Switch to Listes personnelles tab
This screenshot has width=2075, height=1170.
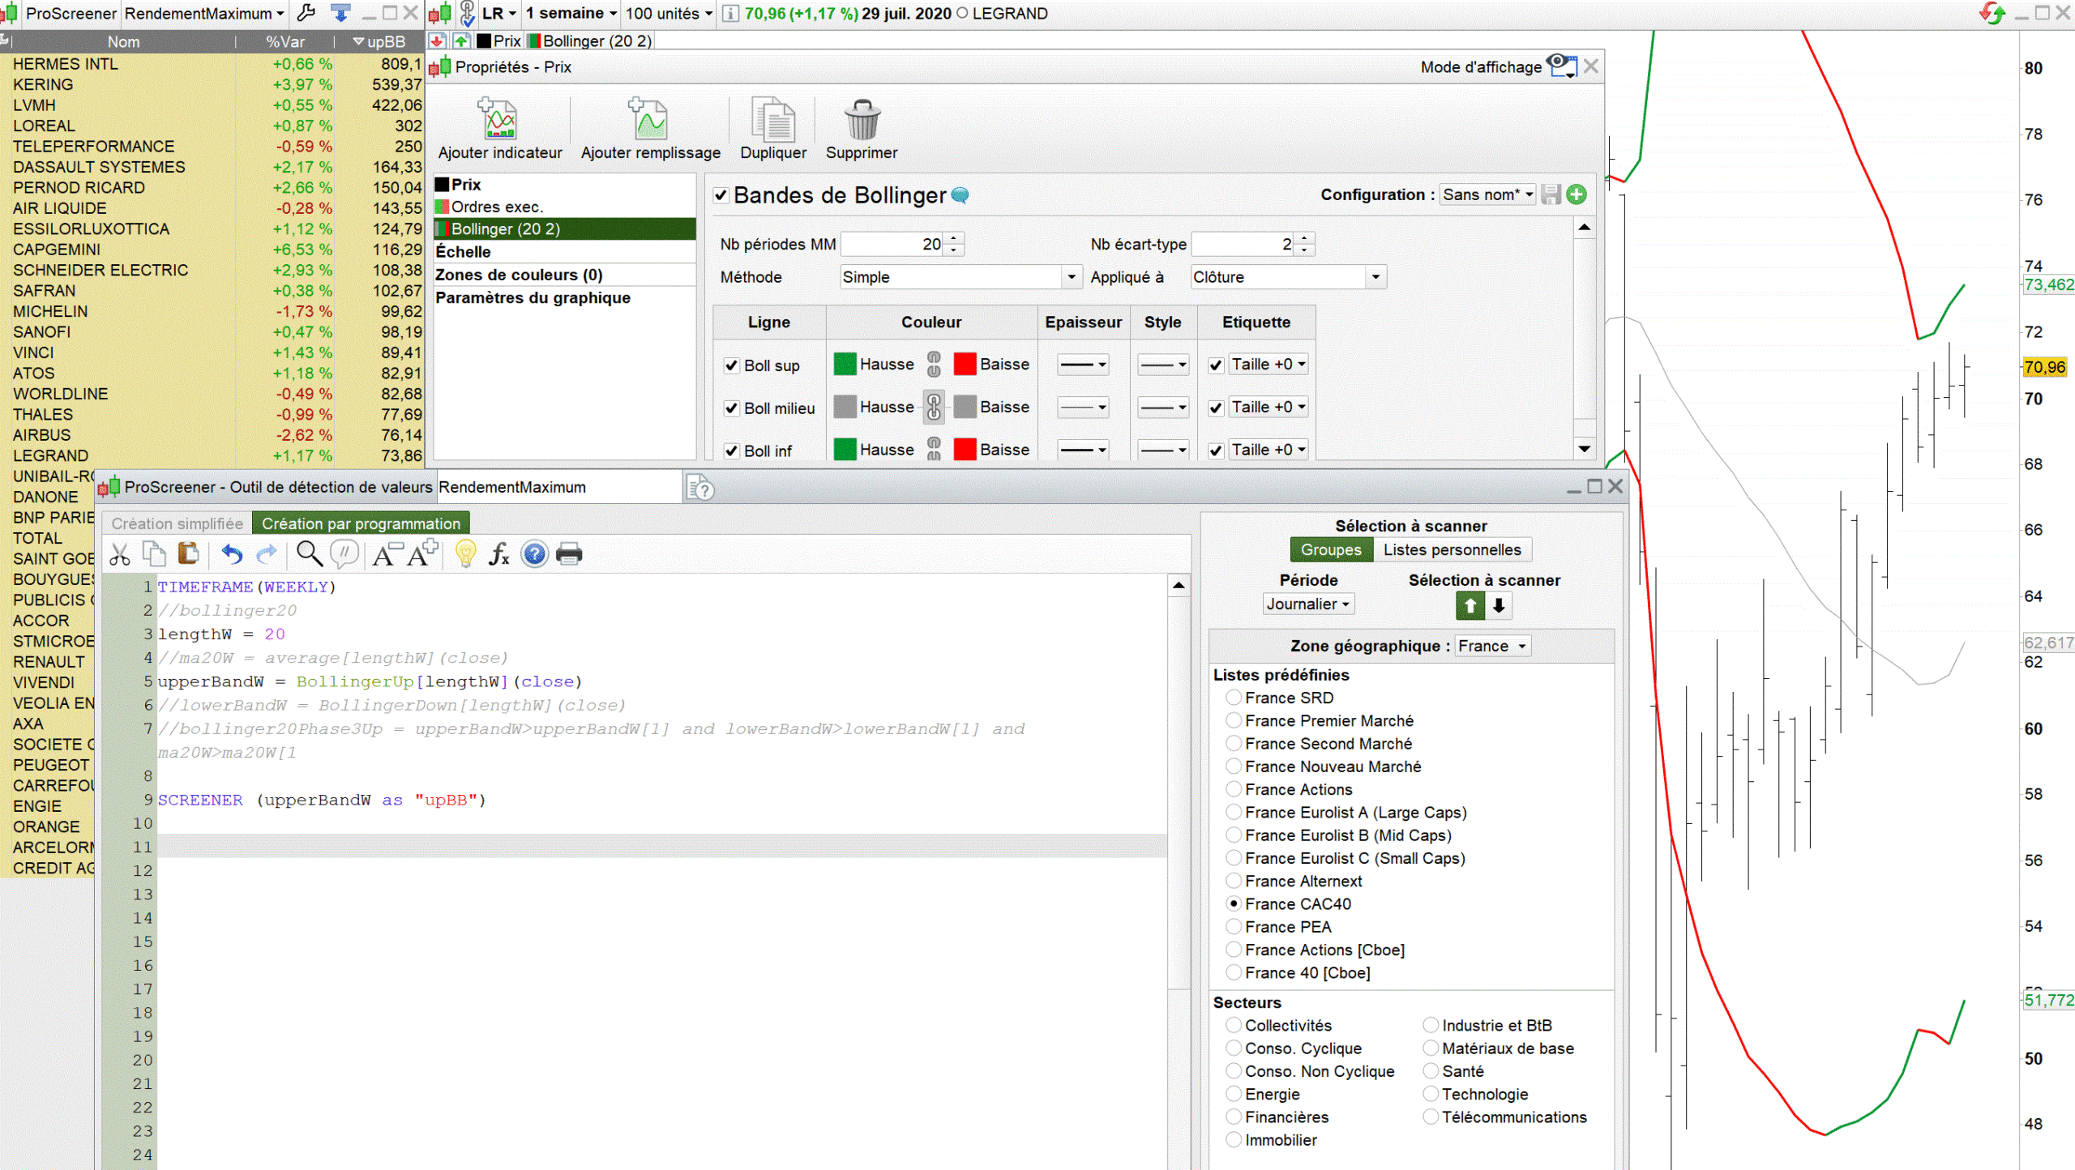coord(1451,549)
